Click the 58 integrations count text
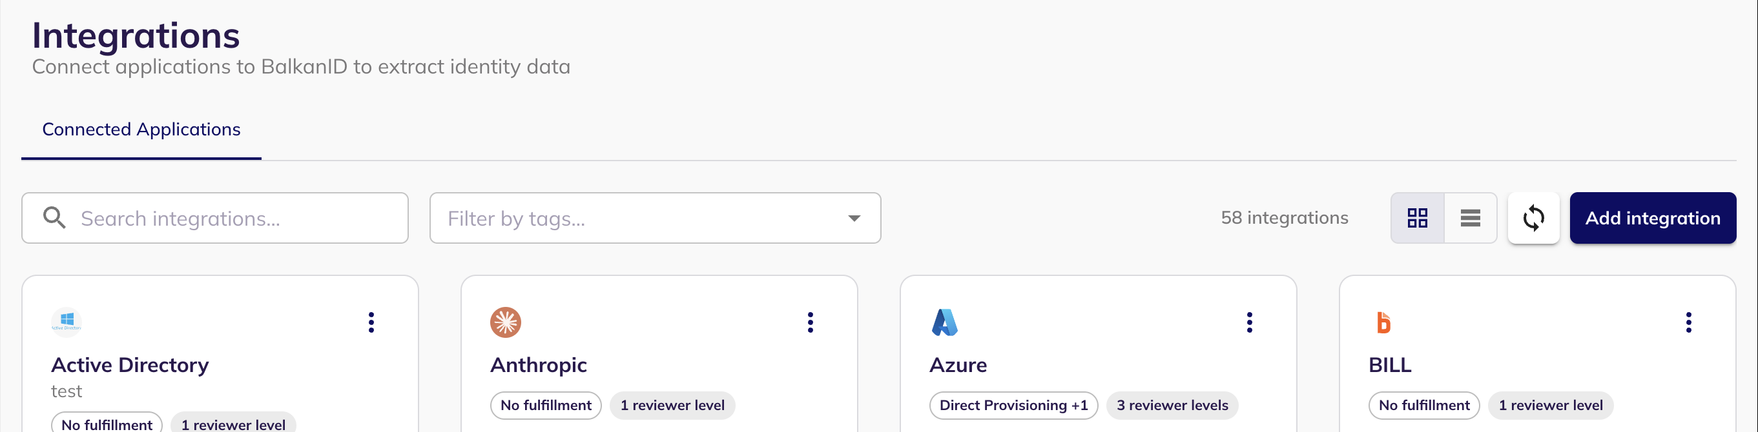 (1285, 218)
